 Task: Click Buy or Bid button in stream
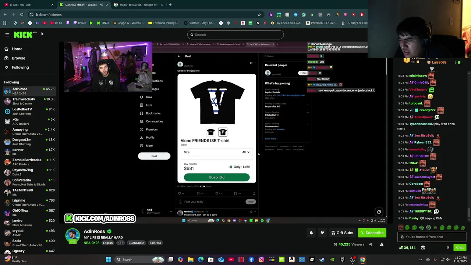217,177
